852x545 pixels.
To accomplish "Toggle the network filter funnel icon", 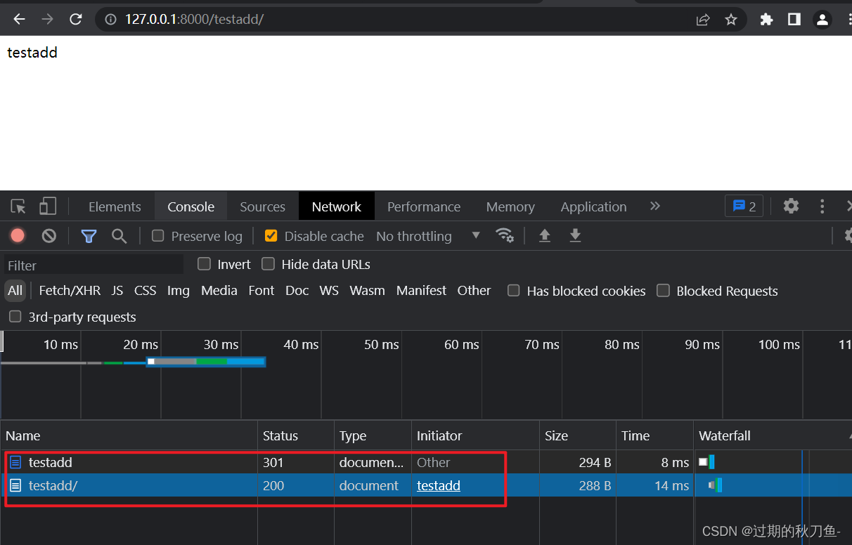I will click(89, 236).
